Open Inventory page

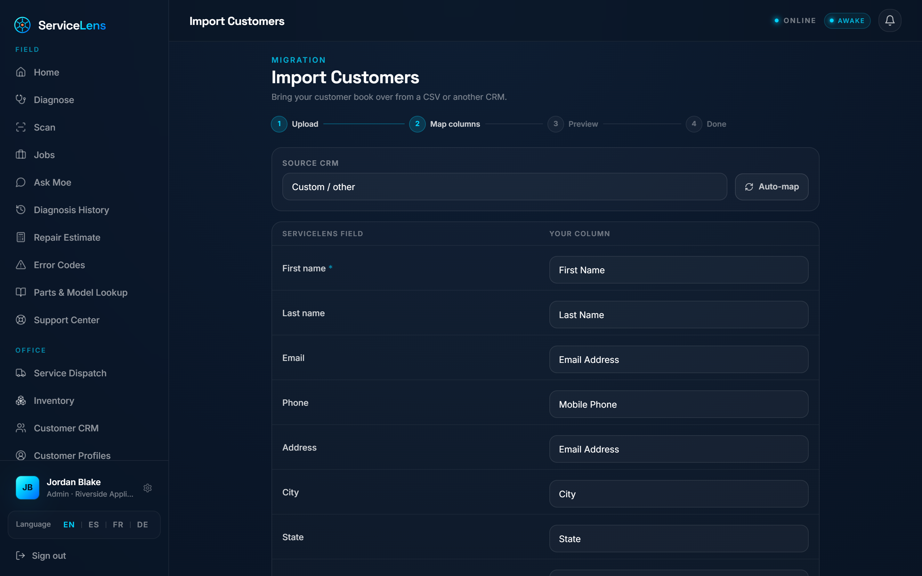coord(84,400)
